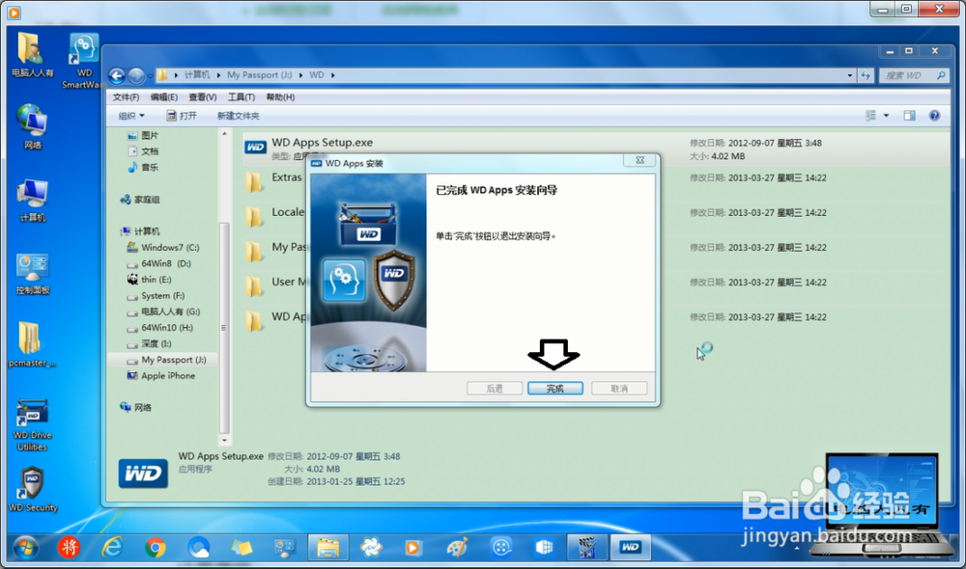966x569 pixels.
Task: Select the Locale folder icon
Action: (x=253, y=217)
